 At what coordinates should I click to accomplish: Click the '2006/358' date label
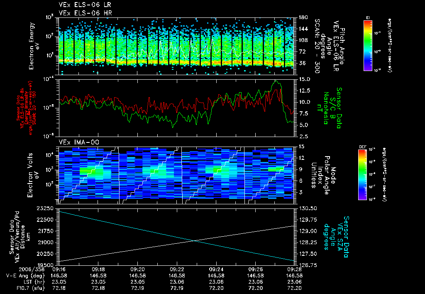coord(32,269)
